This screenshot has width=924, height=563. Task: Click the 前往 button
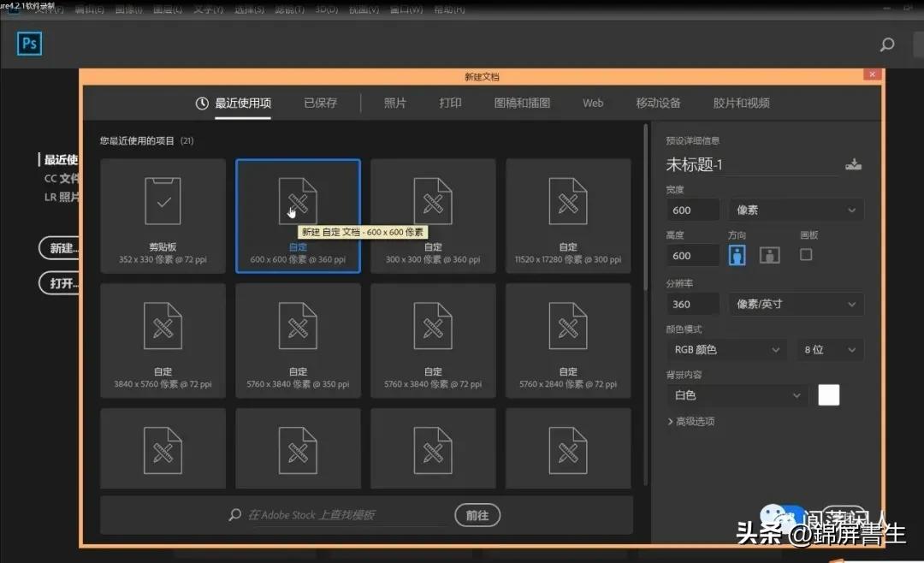click(477, 515)
